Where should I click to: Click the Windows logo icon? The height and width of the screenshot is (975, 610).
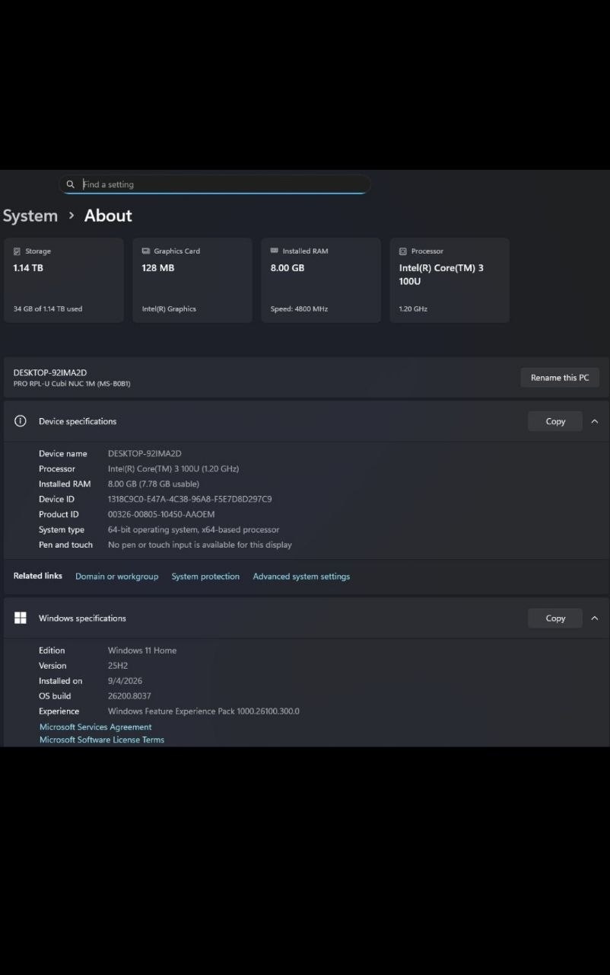click(x=21, y=618)
